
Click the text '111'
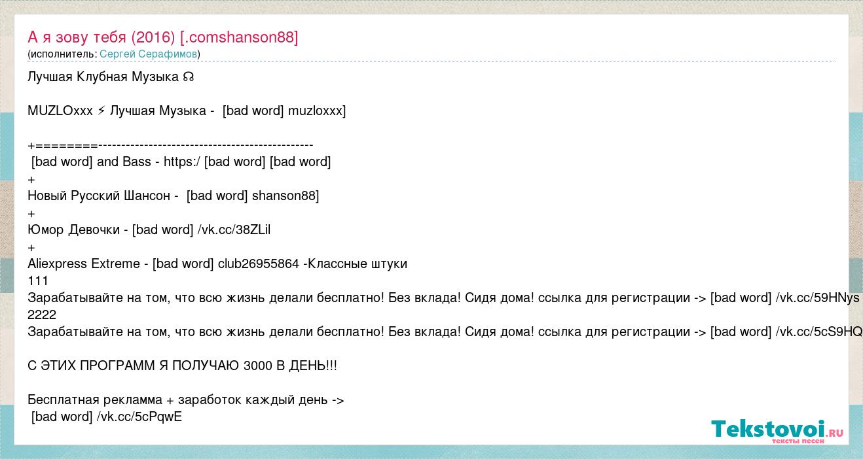[x=38, y=281]
